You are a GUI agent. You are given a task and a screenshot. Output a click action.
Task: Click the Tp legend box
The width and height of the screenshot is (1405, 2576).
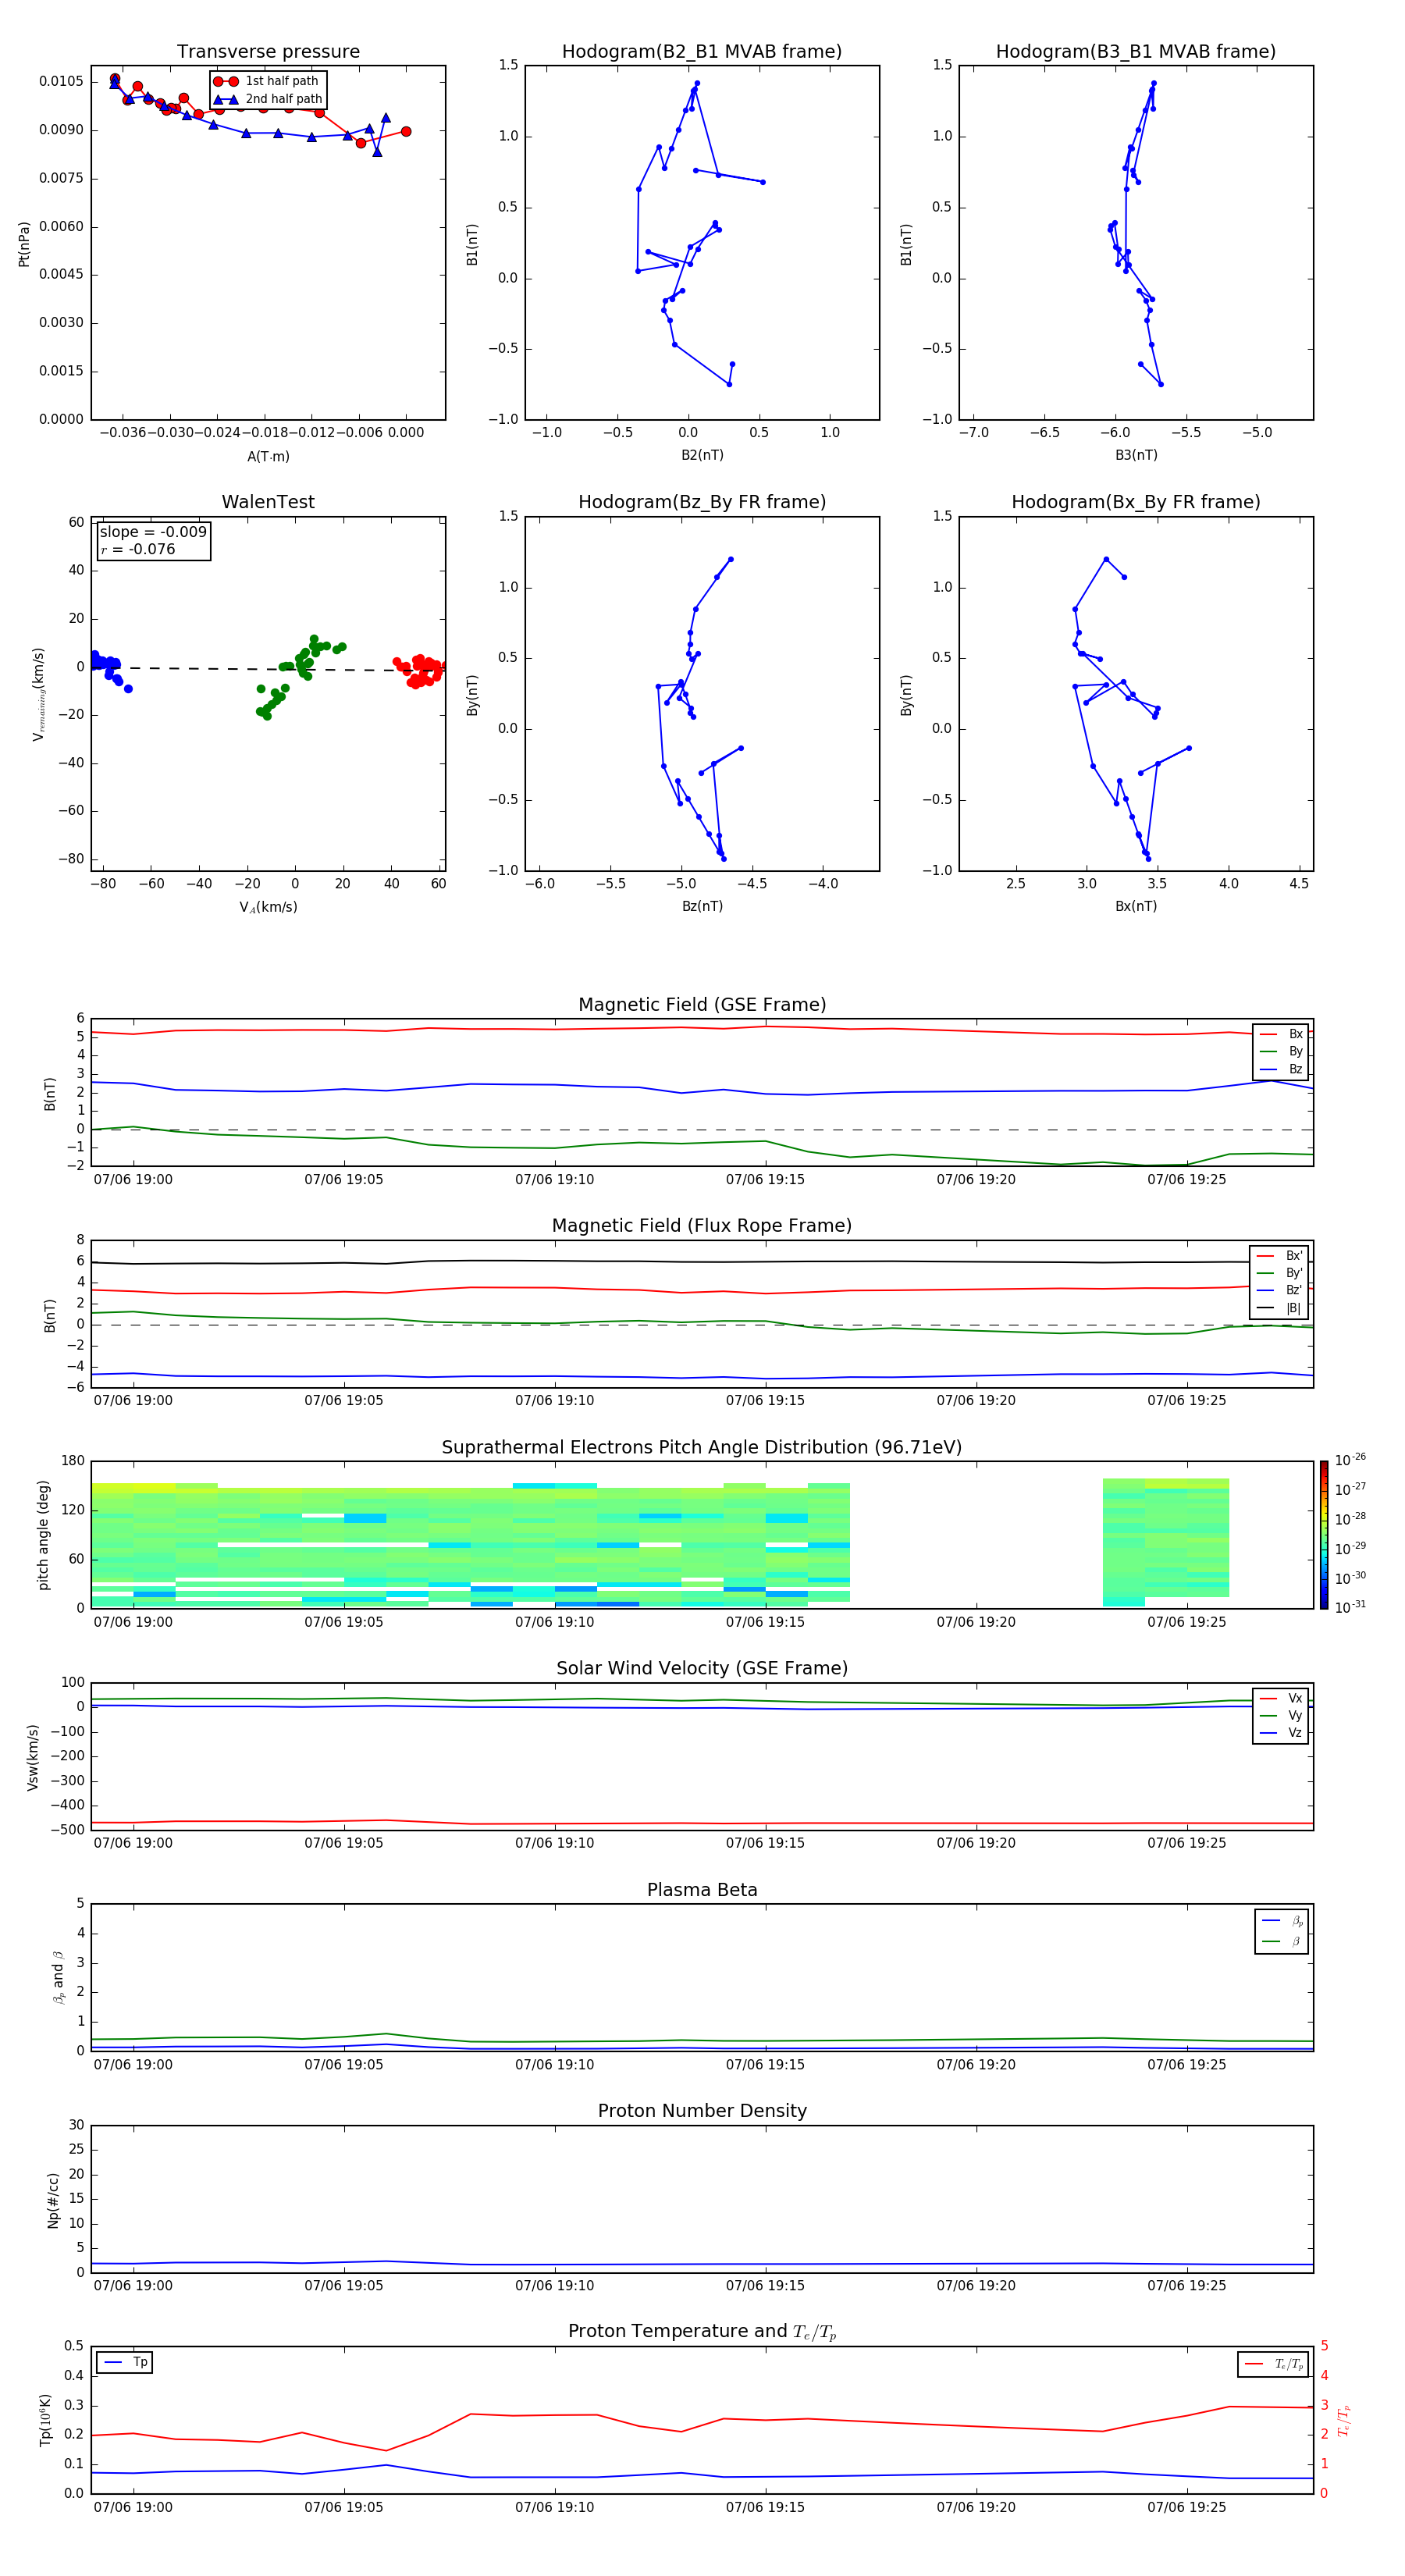125,2363
